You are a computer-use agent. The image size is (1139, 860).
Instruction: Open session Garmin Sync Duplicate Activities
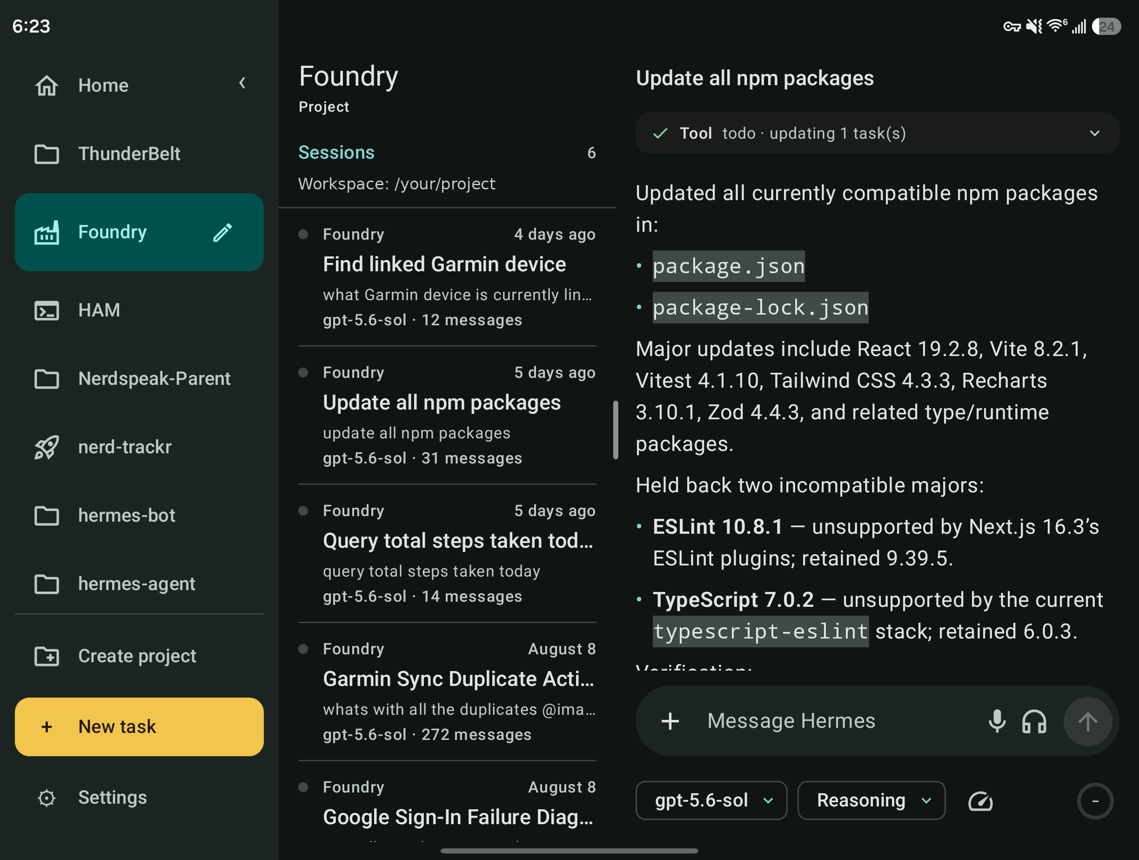pyautogui.click(x=447, y=691)
